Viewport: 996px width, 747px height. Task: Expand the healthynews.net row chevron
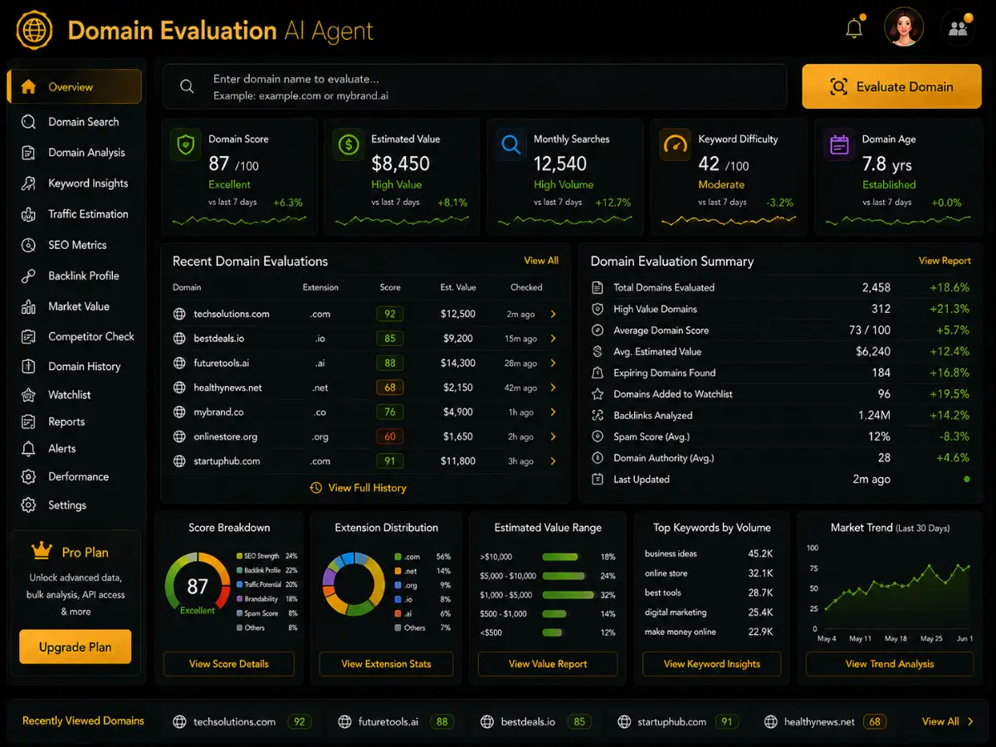(x=554, y=388)
